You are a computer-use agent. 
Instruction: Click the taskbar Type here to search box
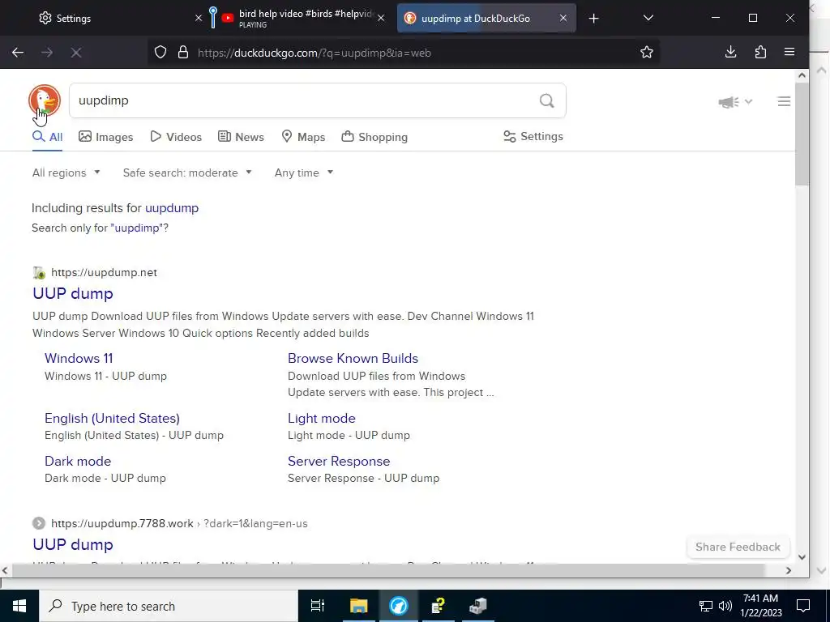[x=169, y=606]
